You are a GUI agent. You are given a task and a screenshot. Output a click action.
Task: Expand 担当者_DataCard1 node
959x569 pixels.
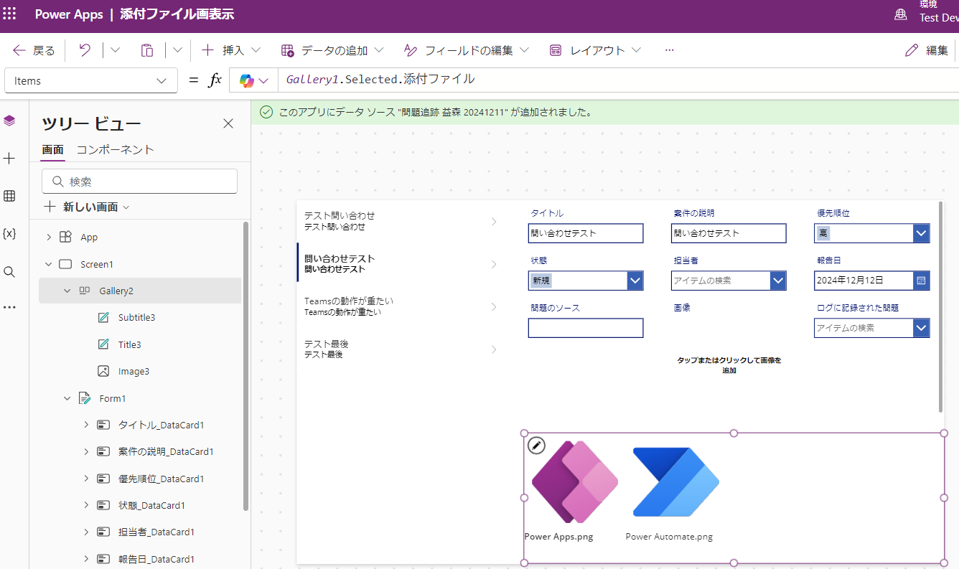click(x=86, y=532)
